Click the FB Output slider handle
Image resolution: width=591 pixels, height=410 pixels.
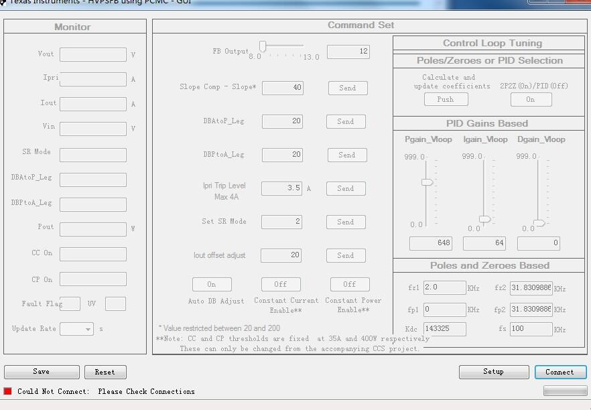click(x=263, y=46)
